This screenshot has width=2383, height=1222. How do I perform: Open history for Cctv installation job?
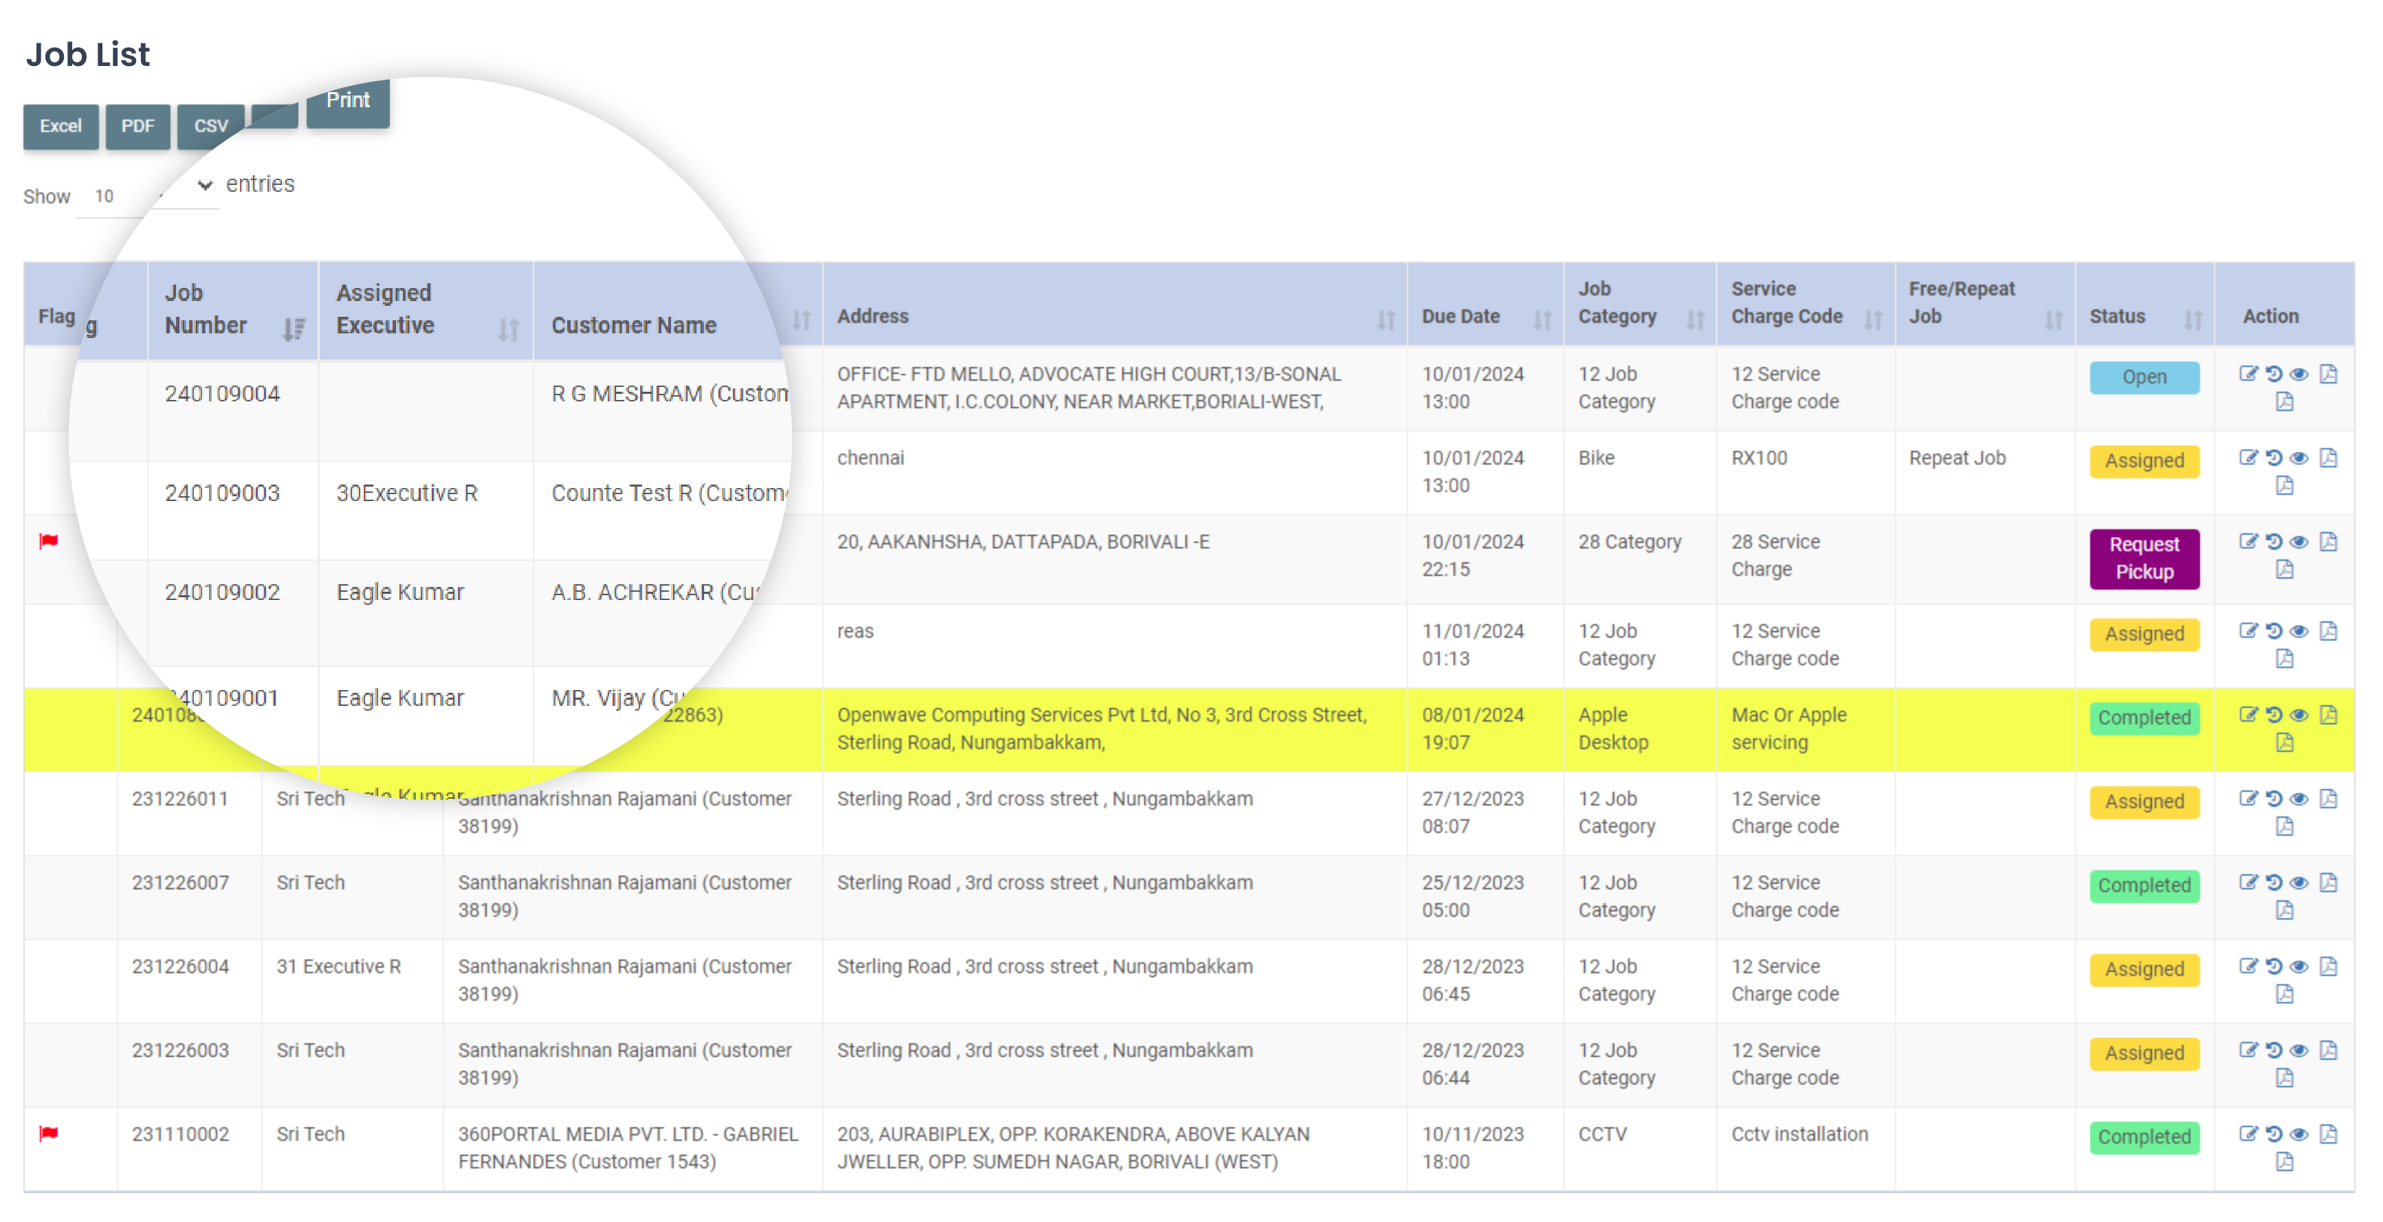pyautogui.click(x=2274, y=1133)
